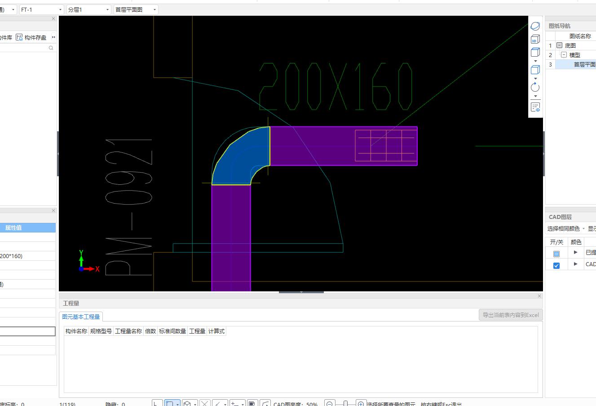Collapse the 底图 tree node

click(559, 45)
